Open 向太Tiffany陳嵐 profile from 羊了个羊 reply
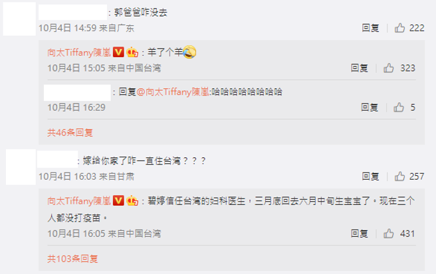436x274 pixels. click(79, 52)
